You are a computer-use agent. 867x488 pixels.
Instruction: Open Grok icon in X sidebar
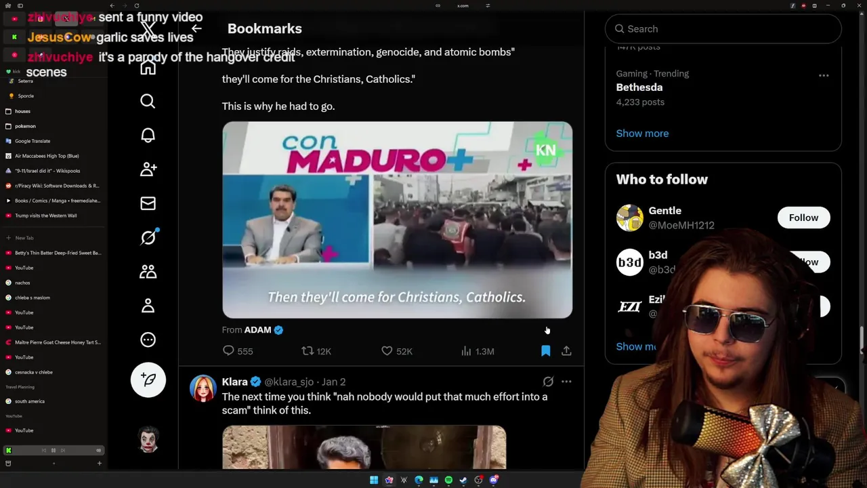(x=148, y=237)
